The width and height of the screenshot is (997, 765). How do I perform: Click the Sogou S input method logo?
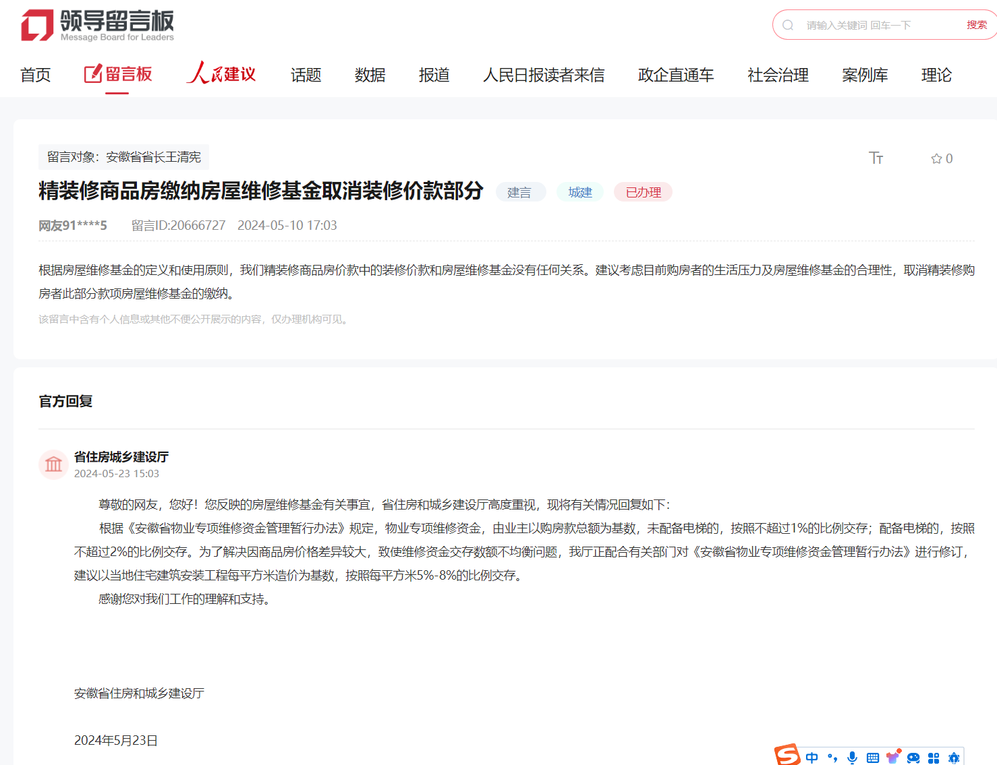click(787, 755)
